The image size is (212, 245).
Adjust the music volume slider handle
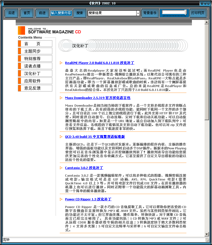click(x=186, y=12)
